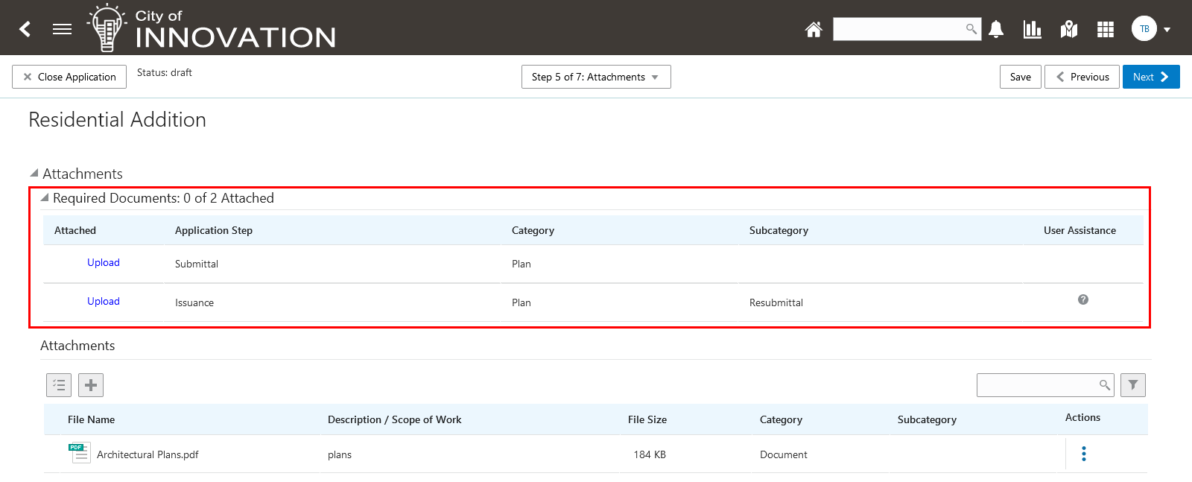Open the notifications bell
This screenshot has height=482, width=1192.
[996, 29]
